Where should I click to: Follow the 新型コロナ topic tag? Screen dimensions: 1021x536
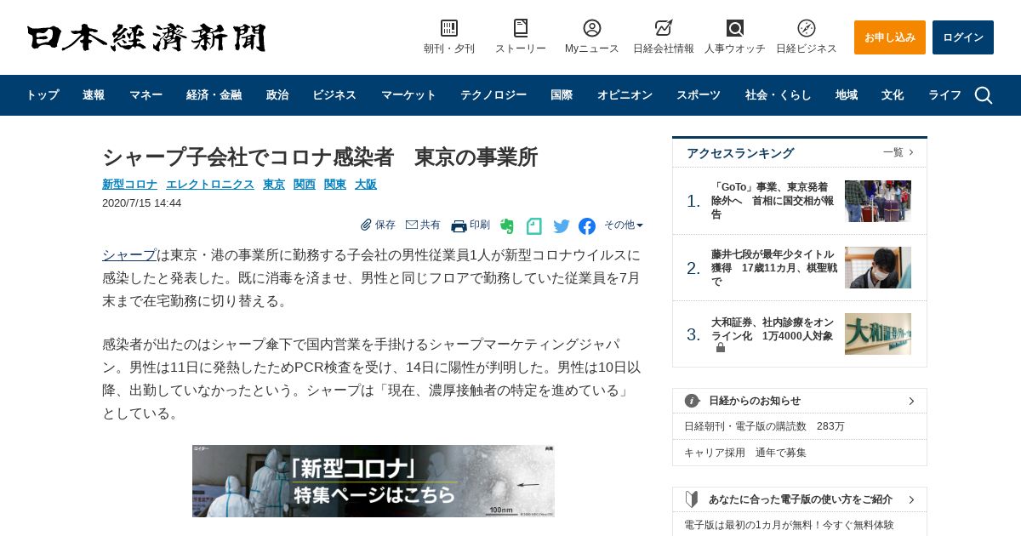point(129,184)
